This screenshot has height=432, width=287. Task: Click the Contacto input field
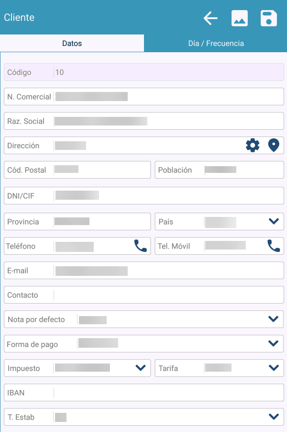[167, 295]
